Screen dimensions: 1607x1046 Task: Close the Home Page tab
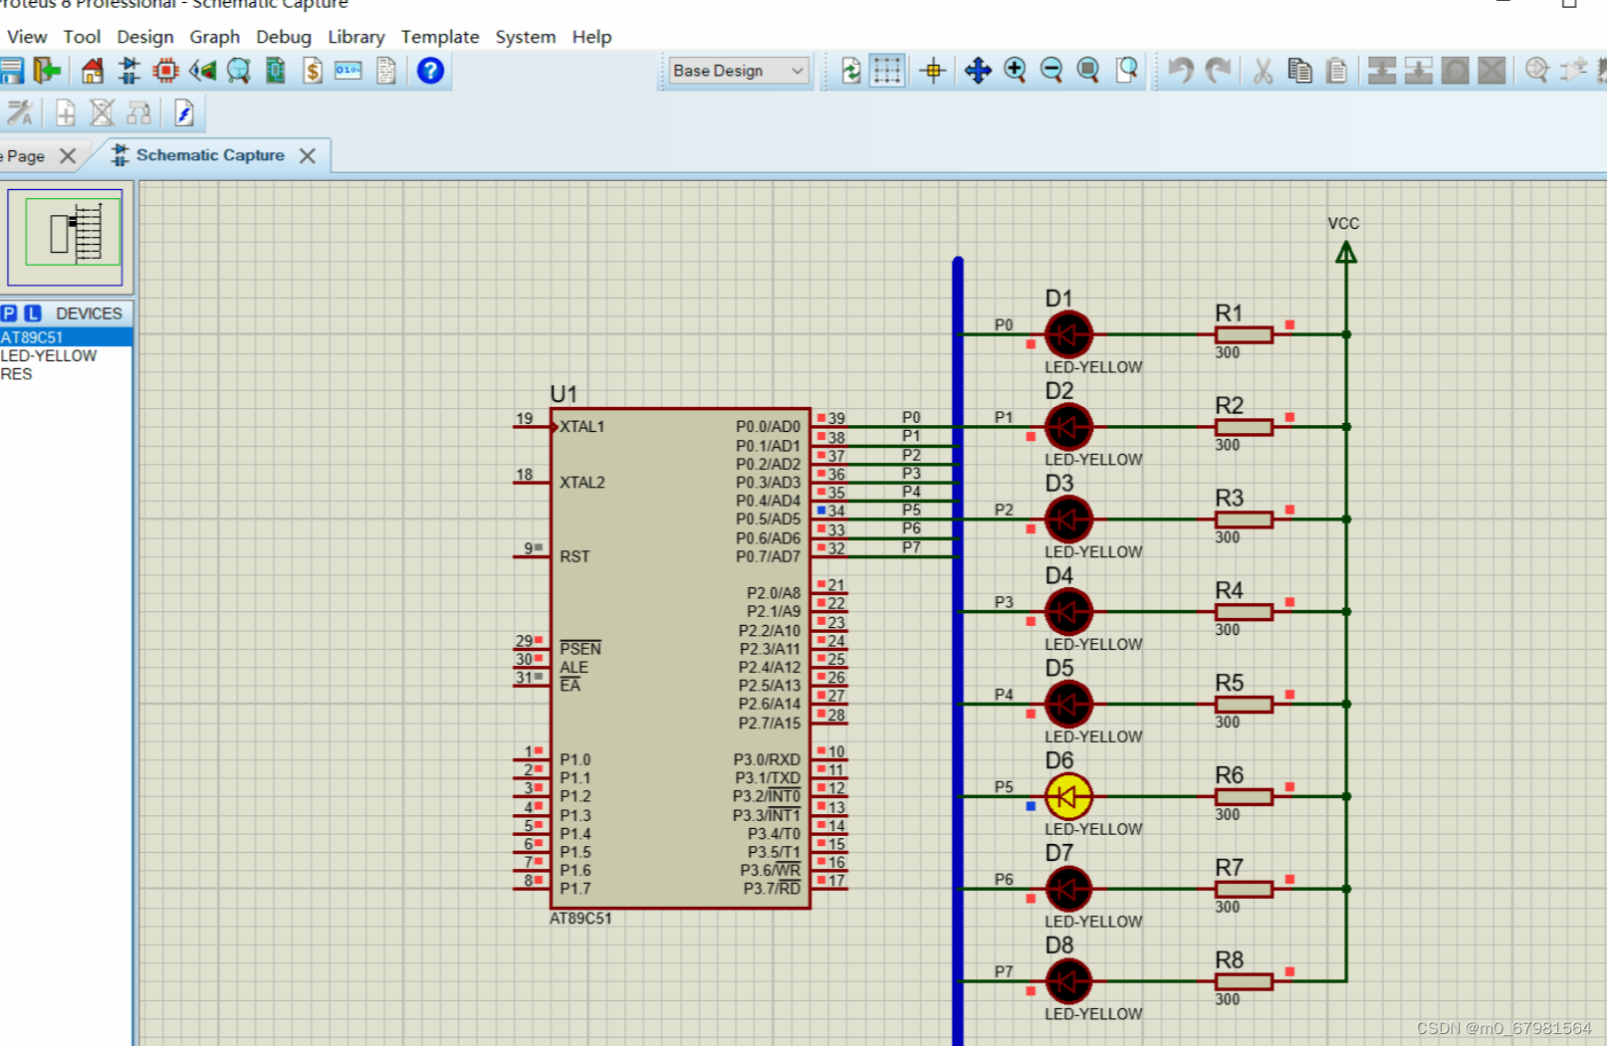(x=68, y=155)
